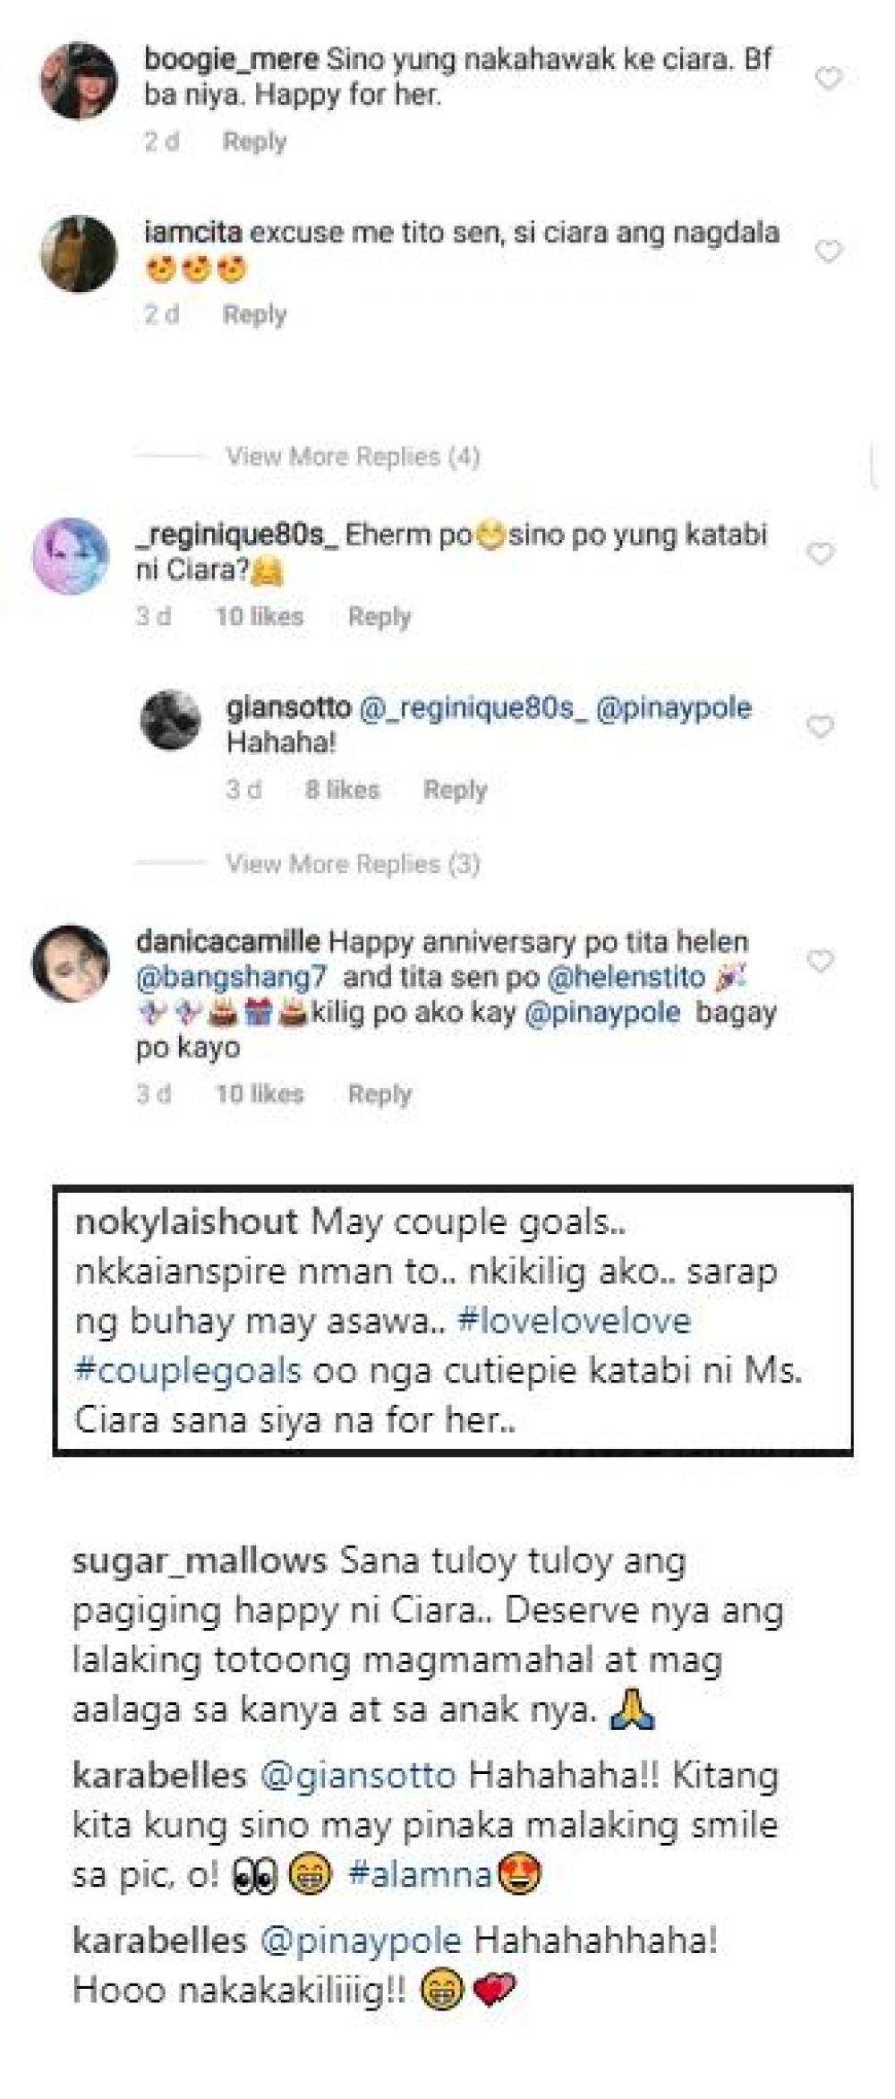Open giansotto's profile photo
The width and height of the screenshot is (895, 2099).
point(170,719)
